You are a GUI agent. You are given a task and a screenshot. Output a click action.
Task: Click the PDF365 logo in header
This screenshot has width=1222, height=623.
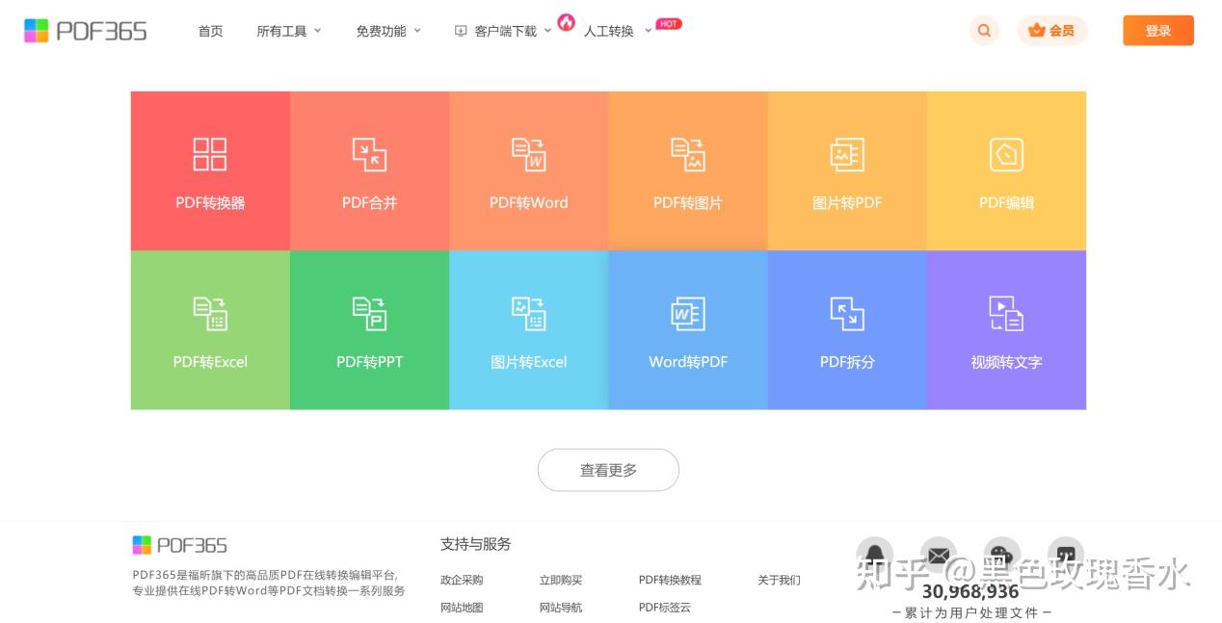(x=85, y=31)
